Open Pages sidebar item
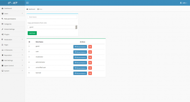This screenshot has height=102, width=190. click(12, 45)
